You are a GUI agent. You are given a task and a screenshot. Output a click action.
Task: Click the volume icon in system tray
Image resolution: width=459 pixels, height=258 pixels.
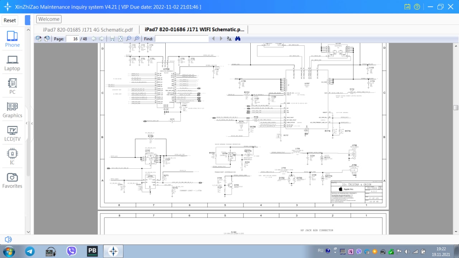408,251
